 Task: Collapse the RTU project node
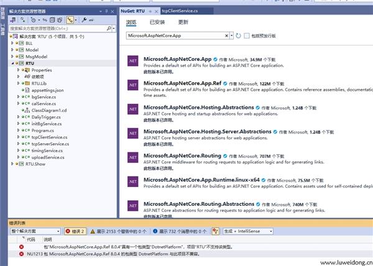(x=13, y=63)
